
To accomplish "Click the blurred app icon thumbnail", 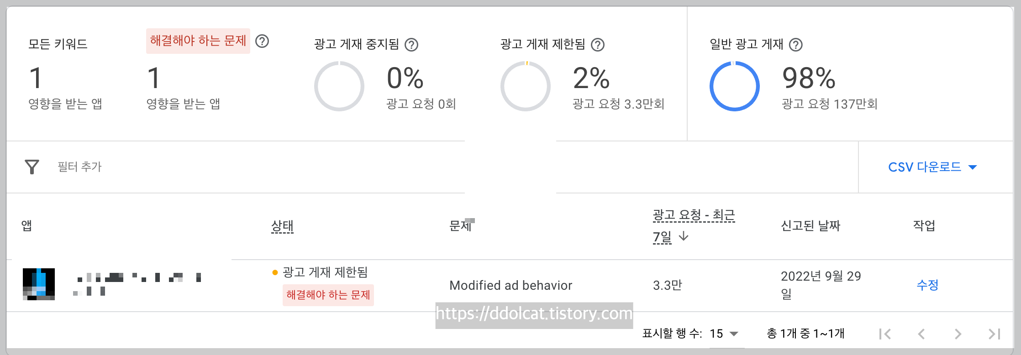I will 39,284.
